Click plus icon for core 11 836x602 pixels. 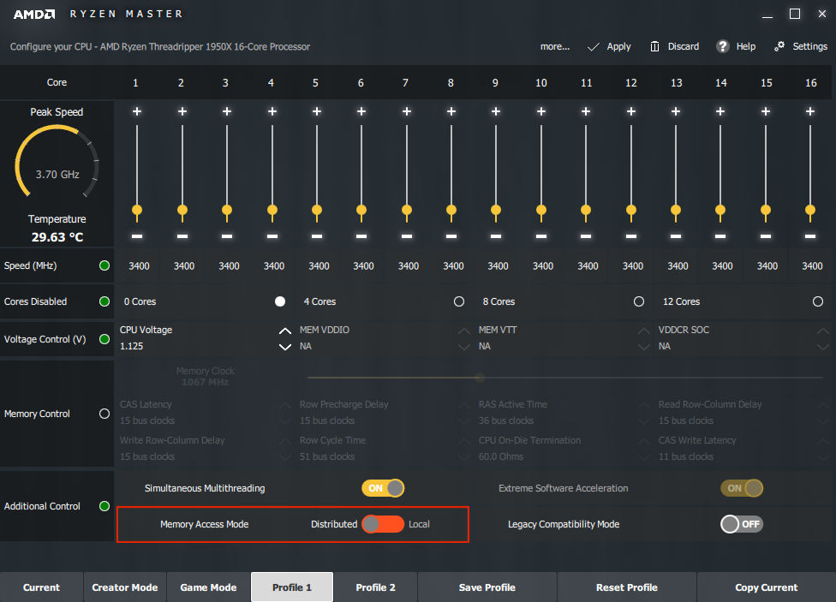(586, 111)
